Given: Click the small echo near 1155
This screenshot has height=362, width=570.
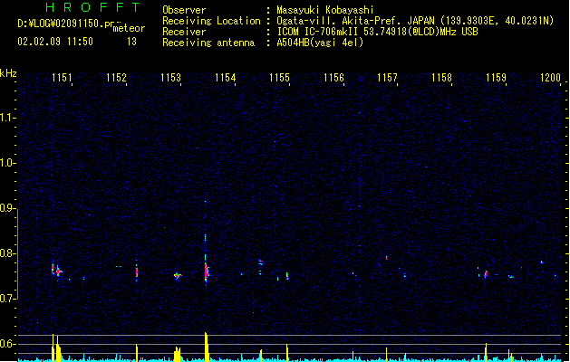Looking at the screenshot, I should click(287, 276).
